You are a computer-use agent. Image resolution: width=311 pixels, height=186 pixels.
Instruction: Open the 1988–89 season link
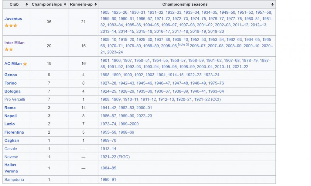pos(151,46)
